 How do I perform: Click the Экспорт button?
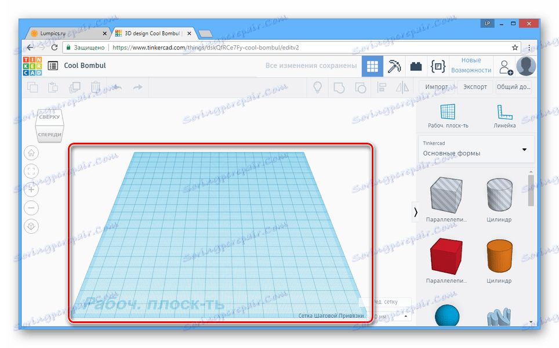pyautogui.click(x=475, y=87)
